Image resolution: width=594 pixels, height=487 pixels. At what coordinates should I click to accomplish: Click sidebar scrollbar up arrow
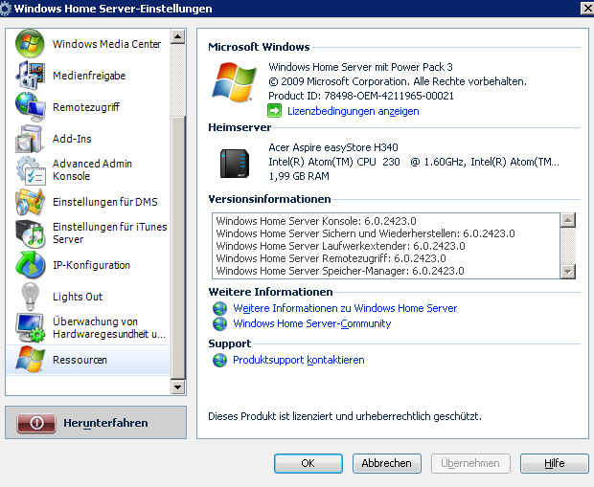pyautogui.click(x=177, y=36)
